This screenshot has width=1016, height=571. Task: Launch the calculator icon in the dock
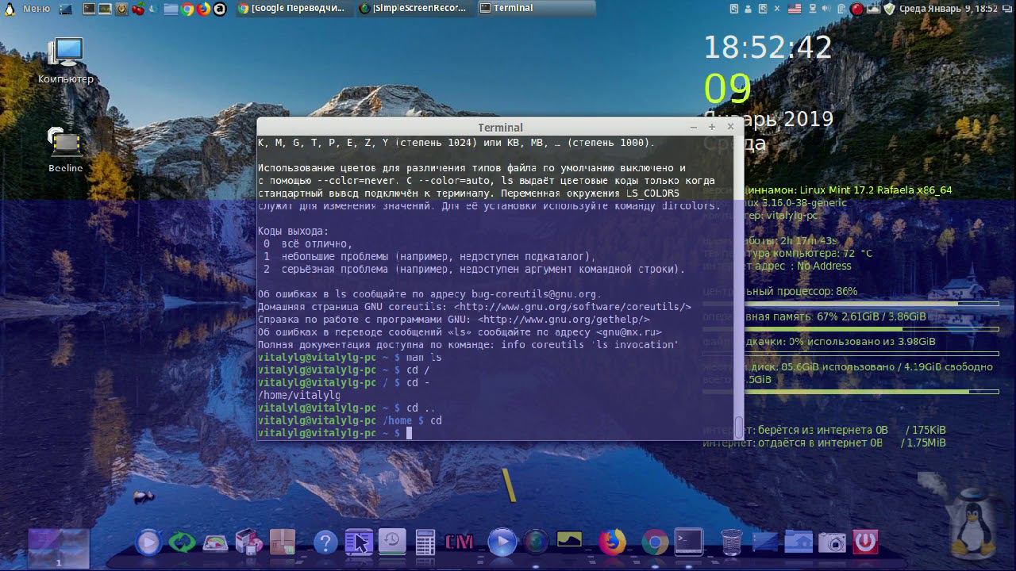[x=425, y=542]
